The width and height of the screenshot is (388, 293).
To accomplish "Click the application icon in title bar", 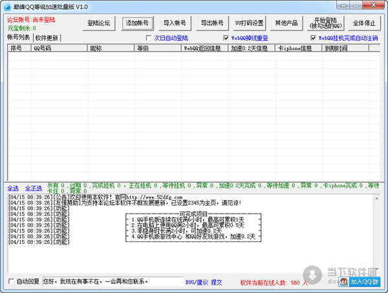I will (x=7, y=7).
